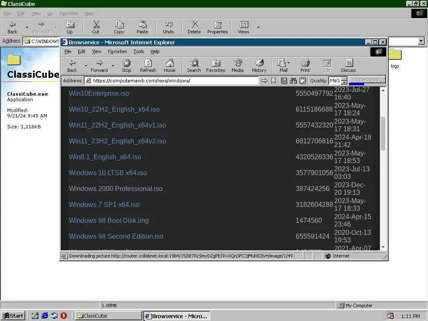428x321 pixels.
Task: Open the Windows 98 Boot Disk.img link
Action: 109,220
